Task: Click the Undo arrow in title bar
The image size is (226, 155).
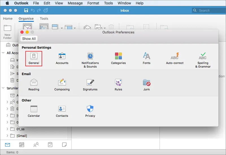Action: (33, 10)
